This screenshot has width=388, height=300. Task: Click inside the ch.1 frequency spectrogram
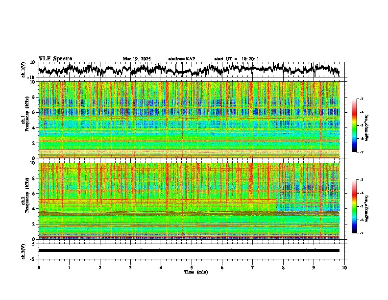pyautogui.click(x=189, y=120)
